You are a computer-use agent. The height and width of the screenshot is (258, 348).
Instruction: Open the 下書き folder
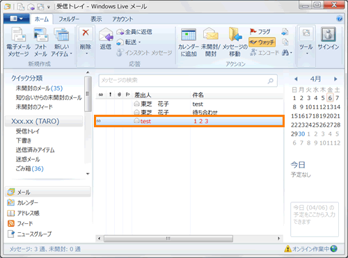click(x=24, y=140)
